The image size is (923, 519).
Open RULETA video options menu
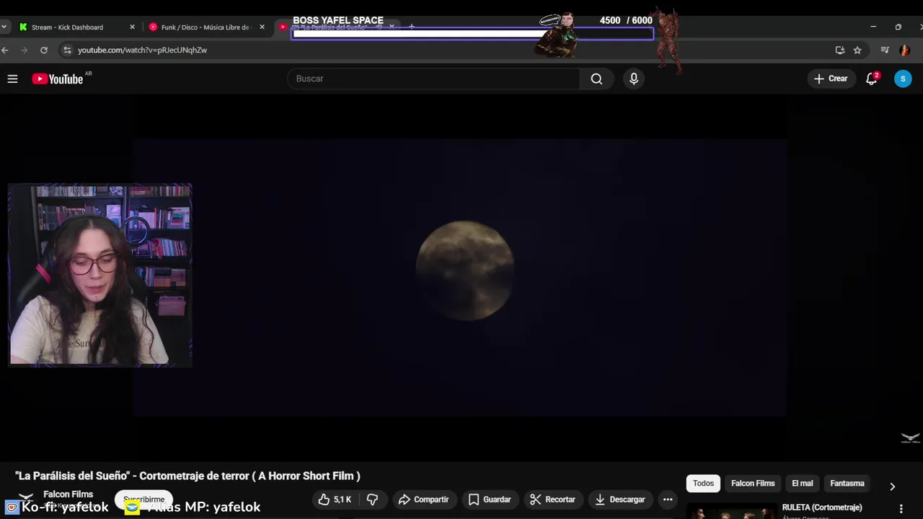[901, 508]
